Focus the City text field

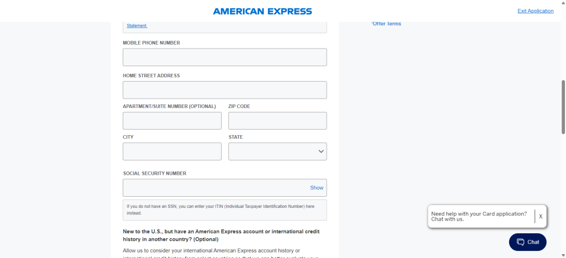point(172,152)
